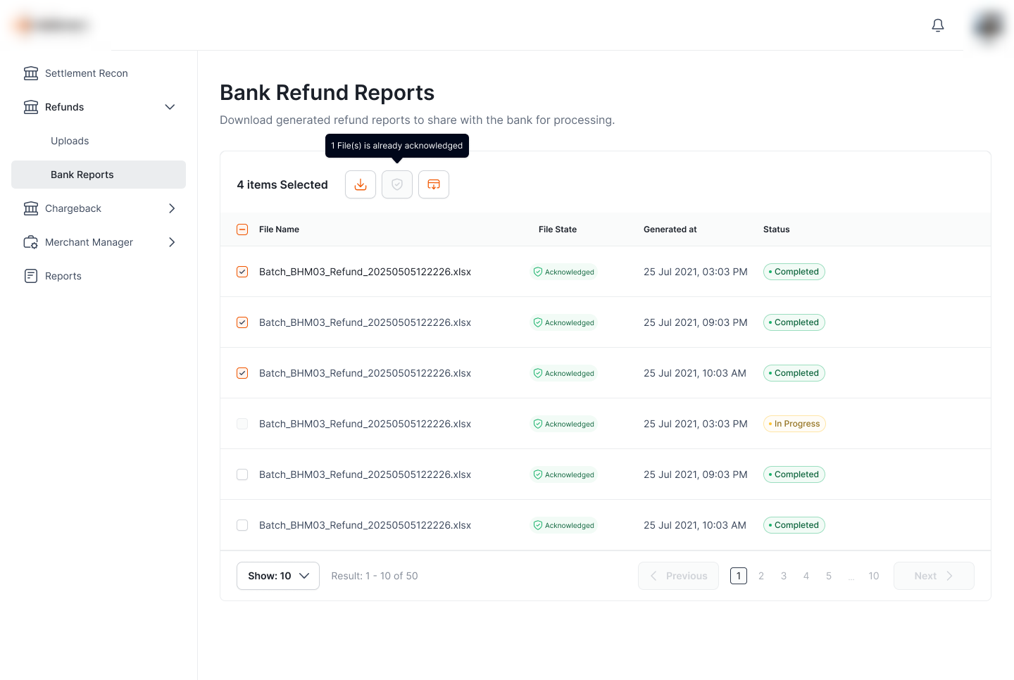This screenshot has height=680, width=1014.
Task: Select the Merchant Manager sidebar label
Action: tap(89, 242)
